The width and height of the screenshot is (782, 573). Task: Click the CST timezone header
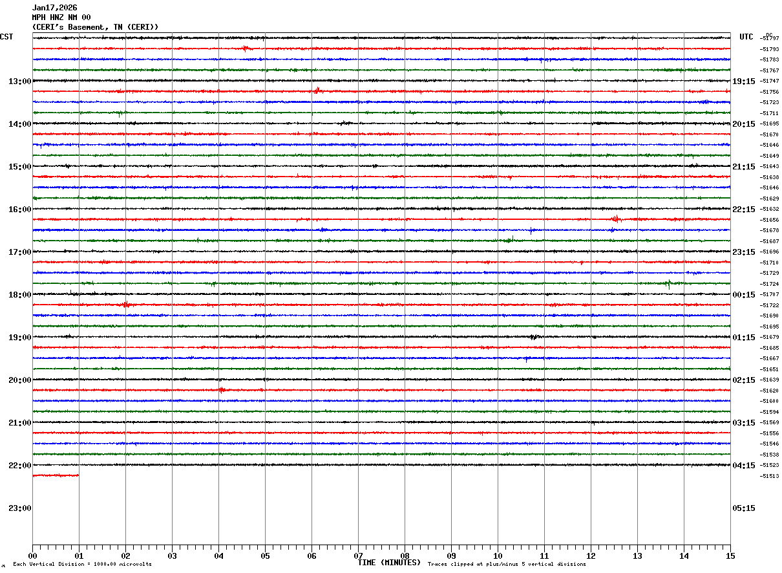point(6,37)
